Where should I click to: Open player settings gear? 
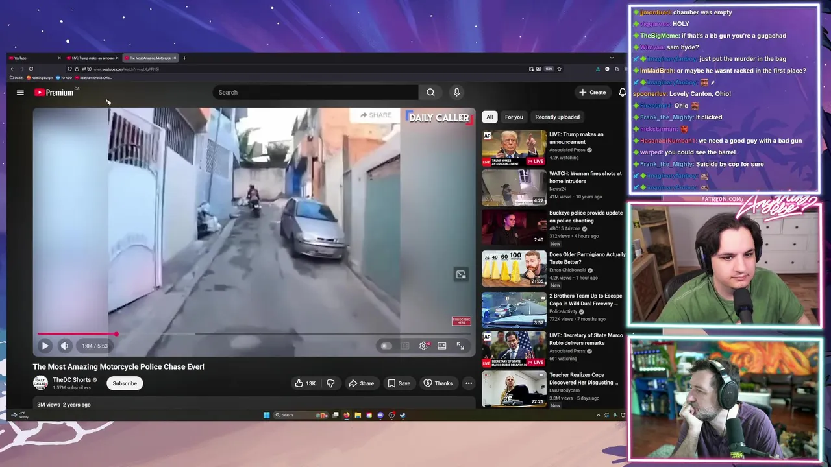(x=423, y=346)
